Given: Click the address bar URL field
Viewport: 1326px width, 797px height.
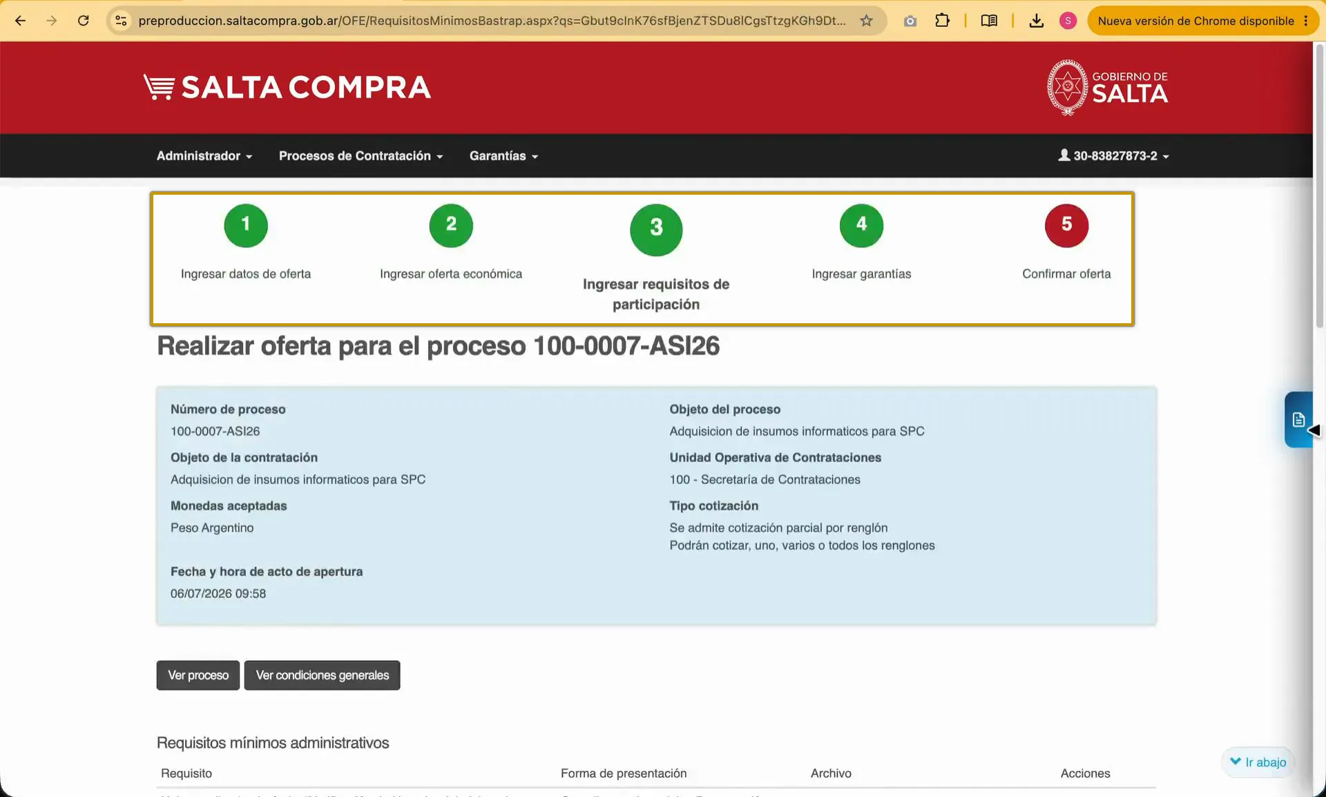Looking at the screenshot, I should point(492,21).
